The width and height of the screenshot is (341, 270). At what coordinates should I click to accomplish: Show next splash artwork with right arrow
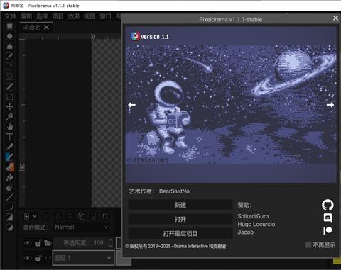pos(330,105)
